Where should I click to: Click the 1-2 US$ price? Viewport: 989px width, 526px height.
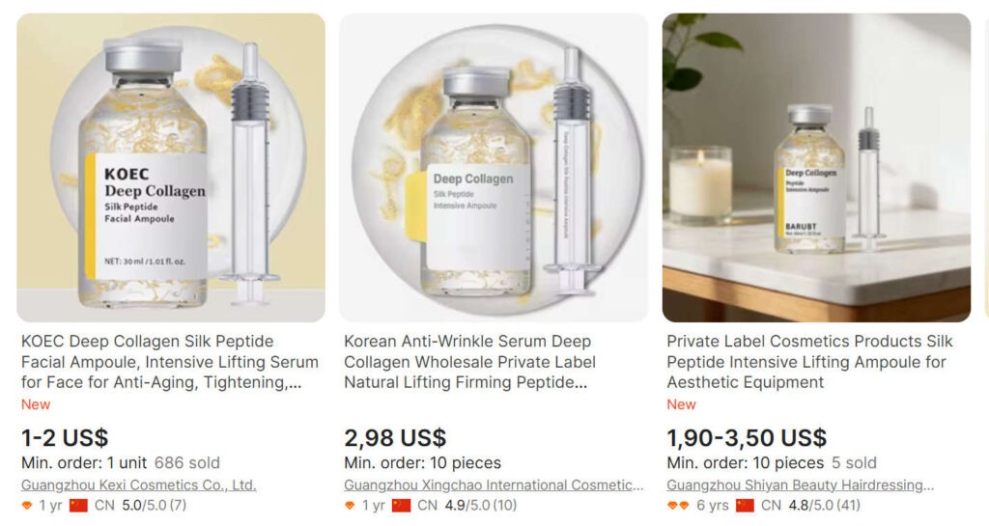pyautogui.click(x=65, y=437)
